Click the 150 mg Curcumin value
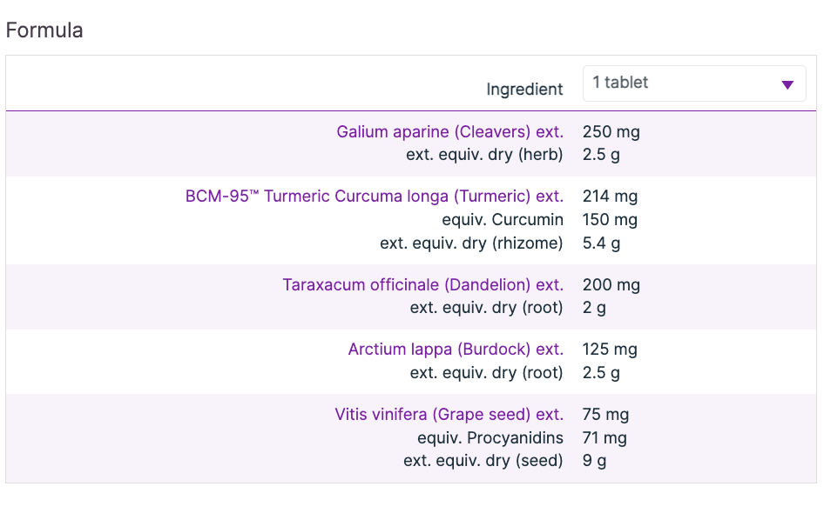This screenshot has width=824, height=513. [610, 220]
